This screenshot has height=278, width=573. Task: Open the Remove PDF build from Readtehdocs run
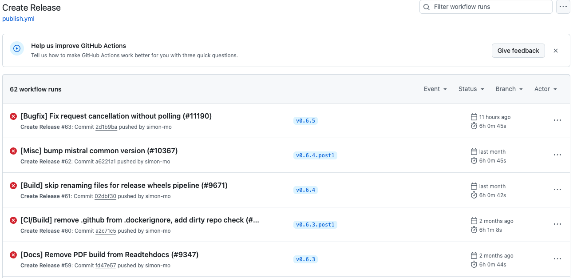point(109,255)
